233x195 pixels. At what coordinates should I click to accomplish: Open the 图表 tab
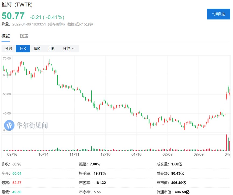(24, 36)
